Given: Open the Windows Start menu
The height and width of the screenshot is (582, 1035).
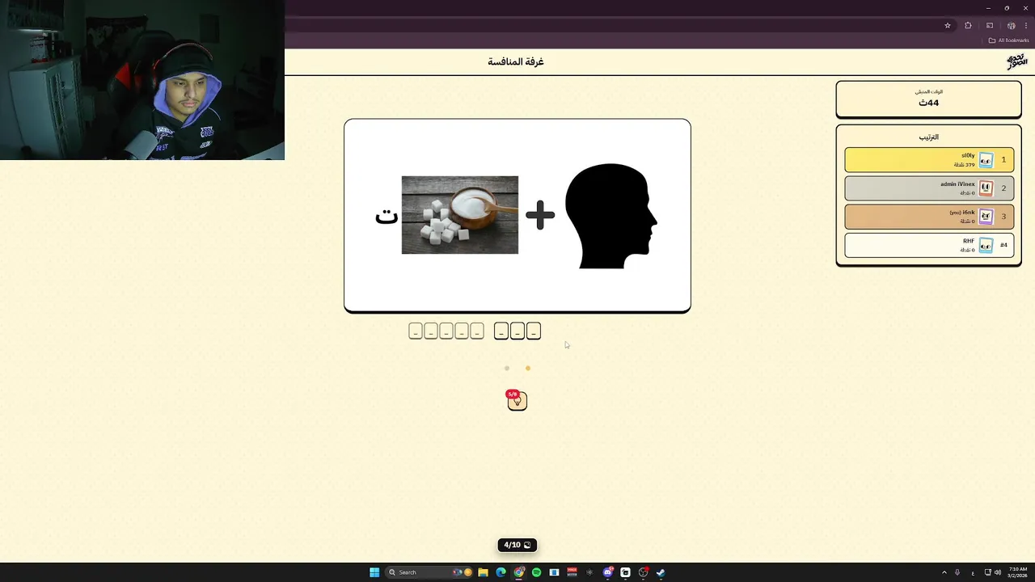Looking at the screenshot, I should coord(374,572).
